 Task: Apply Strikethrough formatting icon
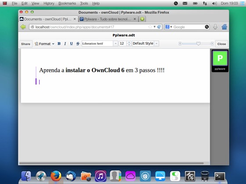pyautogui.click(x=78, y=44)
